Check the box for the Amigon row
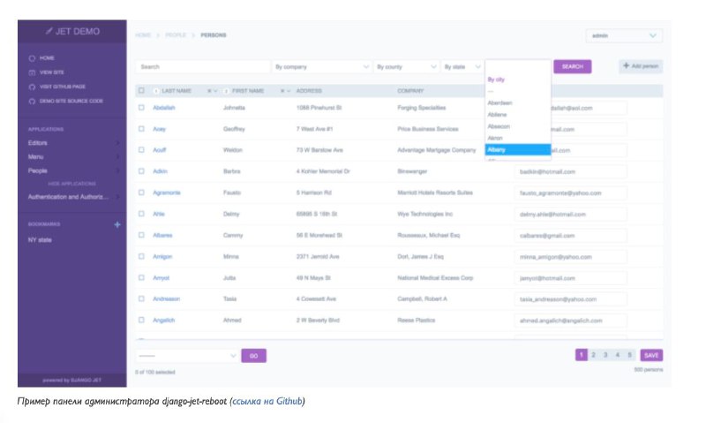706x423 pixels. point(141,256)
